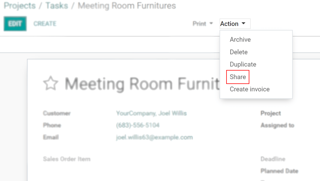
Task: Click the large task title heading
Action: click(x=142, y=84)
